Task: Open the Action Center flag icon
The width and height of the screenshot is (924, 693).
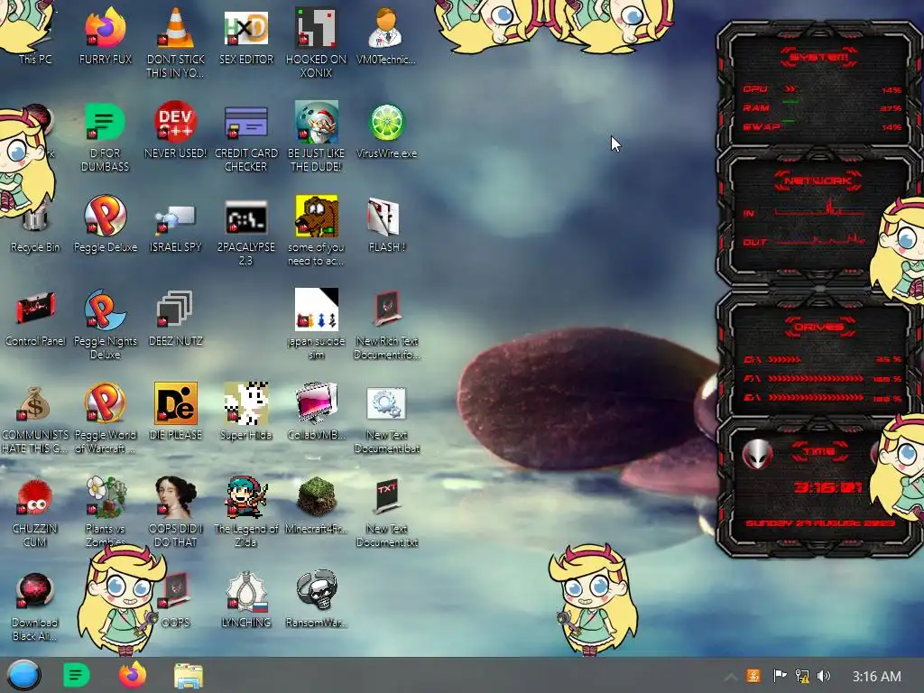Action: (780, 676)
